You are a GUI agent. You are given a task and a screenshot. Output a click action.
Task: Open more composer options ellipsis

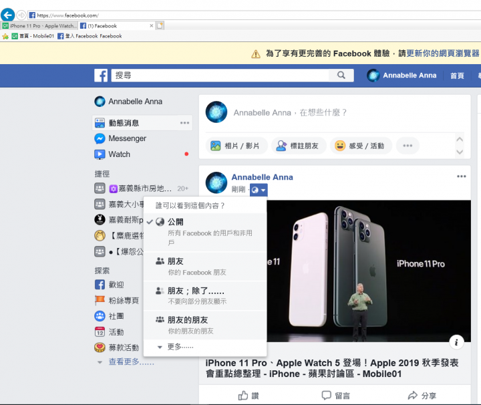click(x=408, y=146)
